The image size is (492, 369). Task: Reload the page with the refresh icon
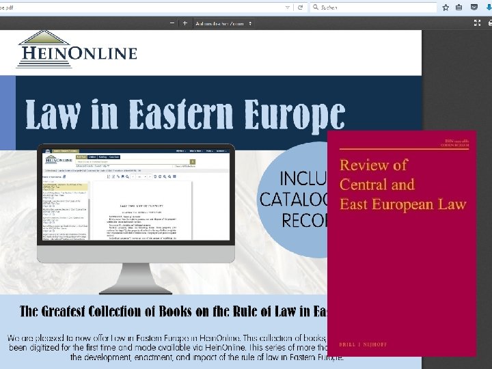(x=300, y=8)
